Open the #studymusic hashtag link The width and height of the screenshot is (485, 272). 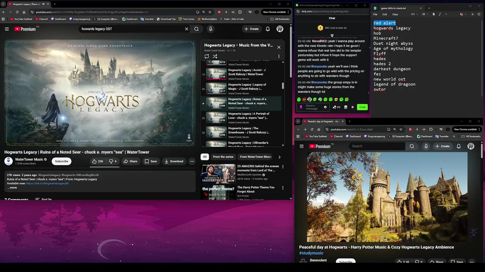tap(311, 253)
